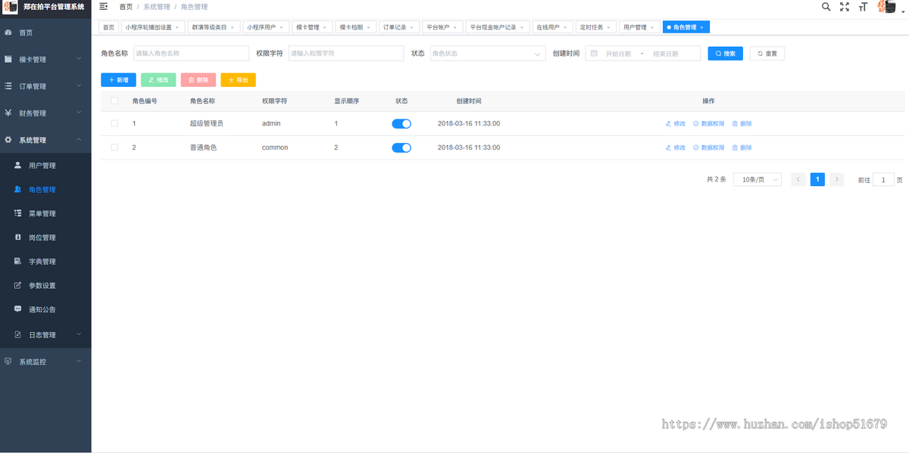Switch to the 首页 tab
The image size is (909, 453).
tap(108, 26)
